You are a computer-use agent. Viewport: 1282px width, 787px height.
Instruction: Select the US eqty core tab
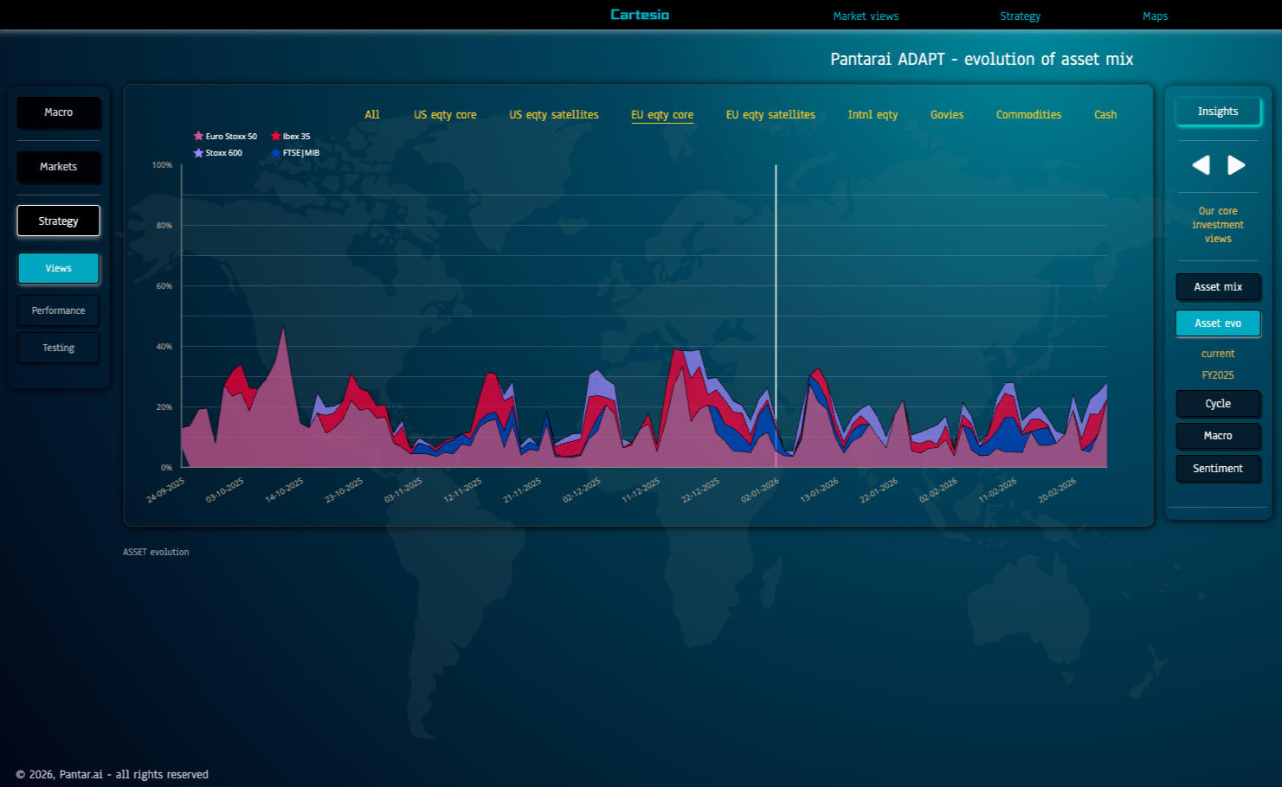pos(445,115)
